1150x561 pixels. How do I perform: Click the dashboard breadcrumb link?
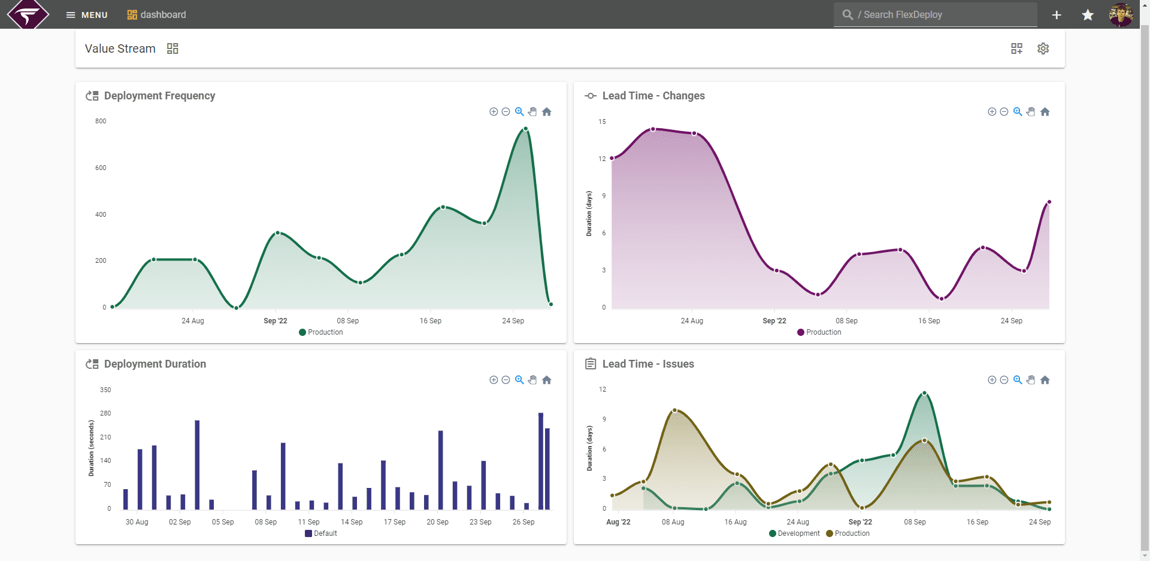coord(157,15)
